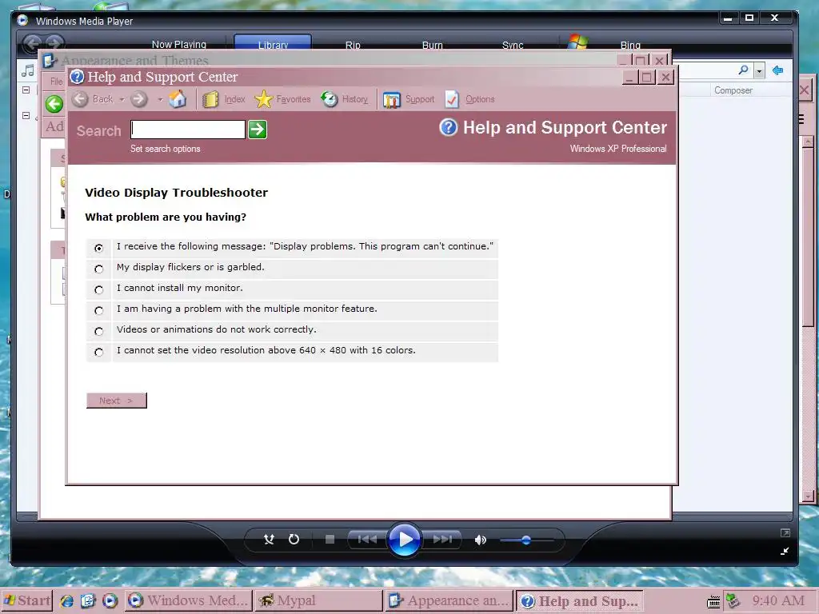
Task: Open the Library tab in Media Player
Action: [273, 44]
